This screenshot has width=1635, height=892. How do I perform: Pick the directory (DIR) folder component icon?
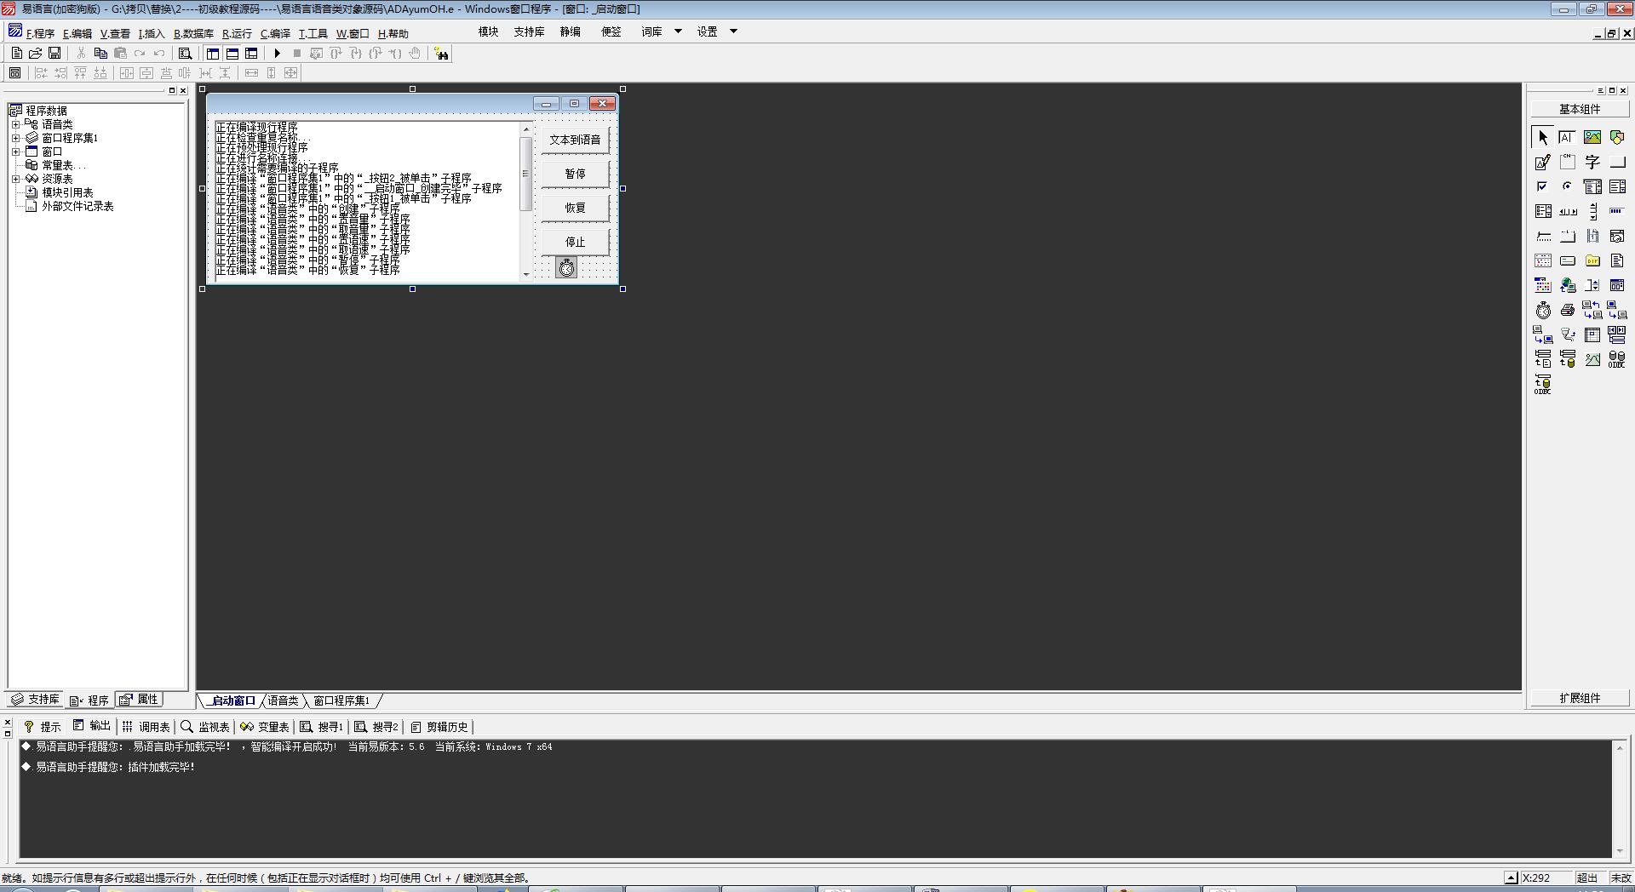[x=1592, y=260]
